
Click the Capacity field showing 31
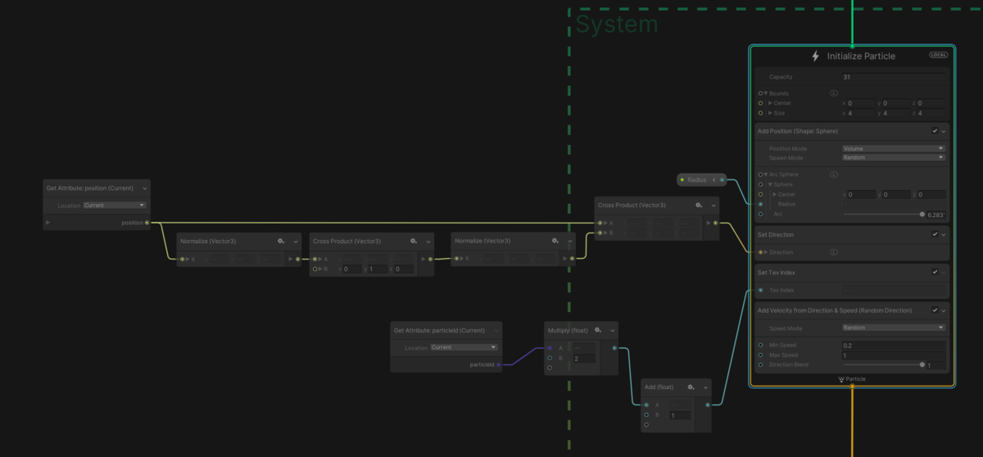(x=894, y=77)
